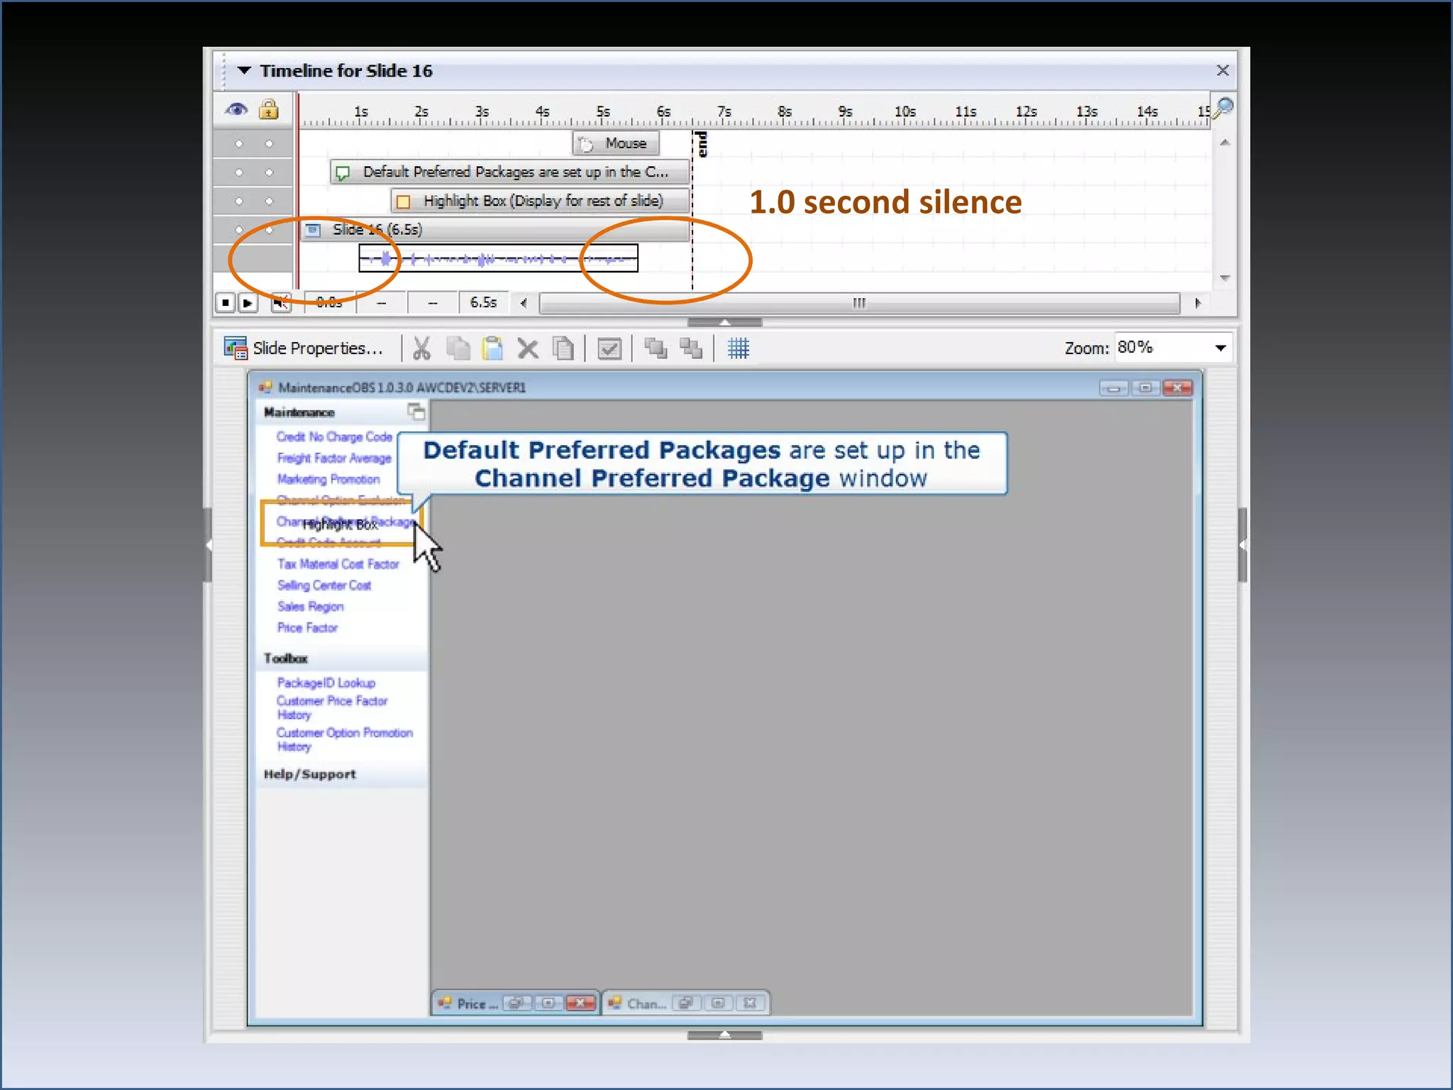Click the Paste clipboard icon
1453x1090 pixels.
[x=492, y=348]
